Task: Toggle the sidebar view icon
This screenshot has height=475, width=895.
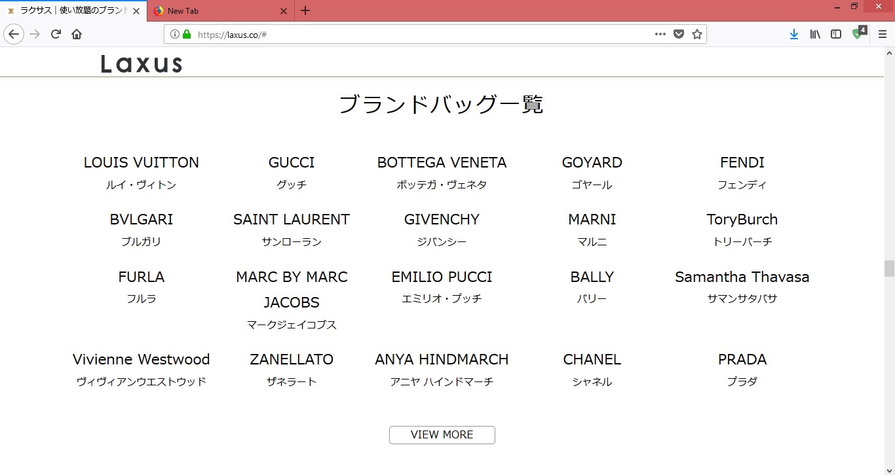Action: click(836, 34)
